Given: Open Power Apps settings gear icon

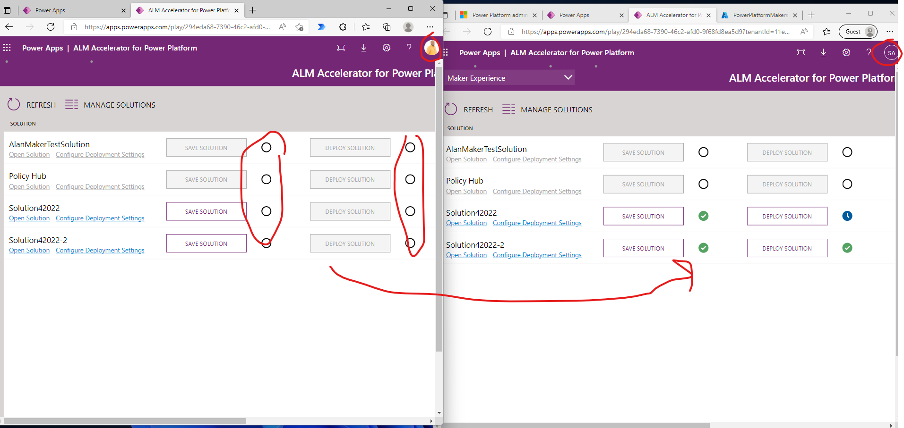Looking at the screenshot, I should click(x=386, y=48).
